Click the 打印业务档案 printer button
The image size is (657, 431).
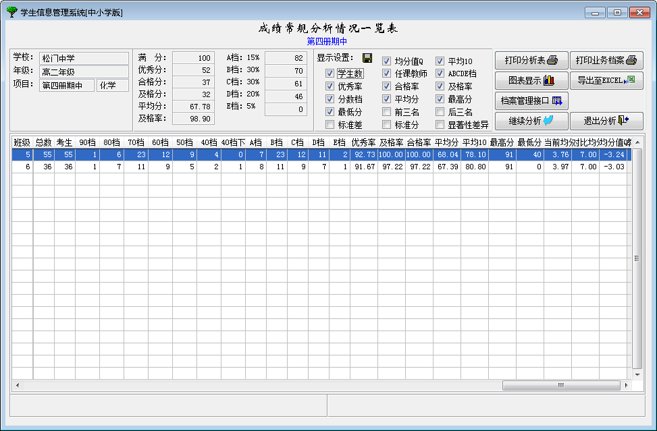606,61
